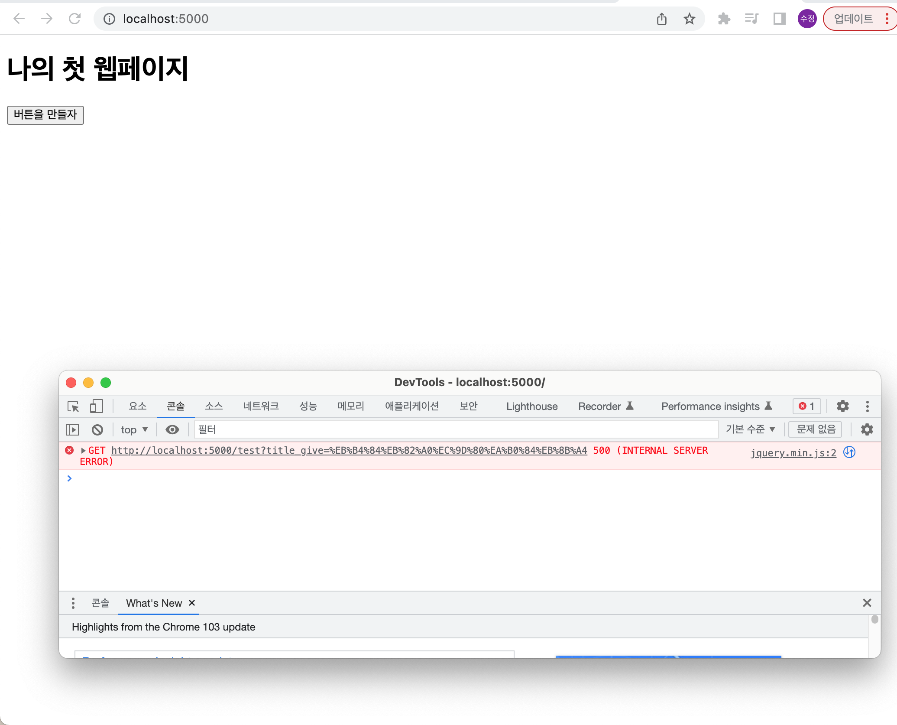Open the 메모리 tab
The image size is (897, 725).
click(351, 406)
